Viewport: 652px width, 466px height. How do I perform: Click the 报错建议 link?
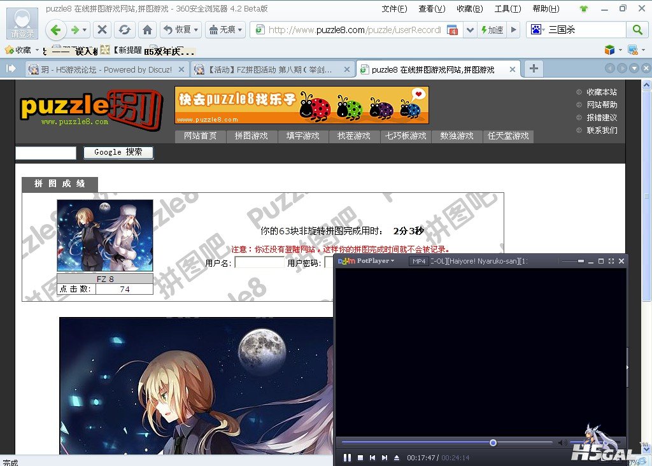pyautogui.click(x=601, y=118)
